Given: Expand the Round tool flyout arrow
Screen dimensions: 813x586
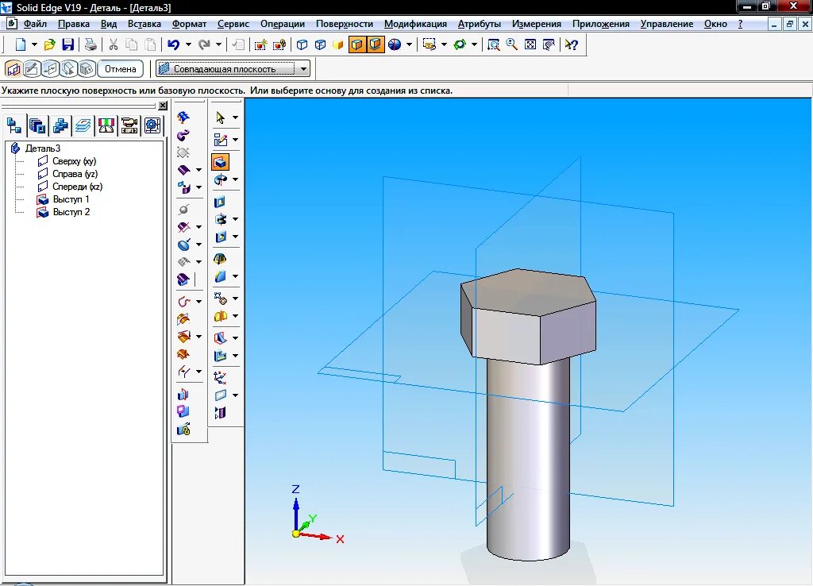Looking at the screenshot, I should [235, 276].
